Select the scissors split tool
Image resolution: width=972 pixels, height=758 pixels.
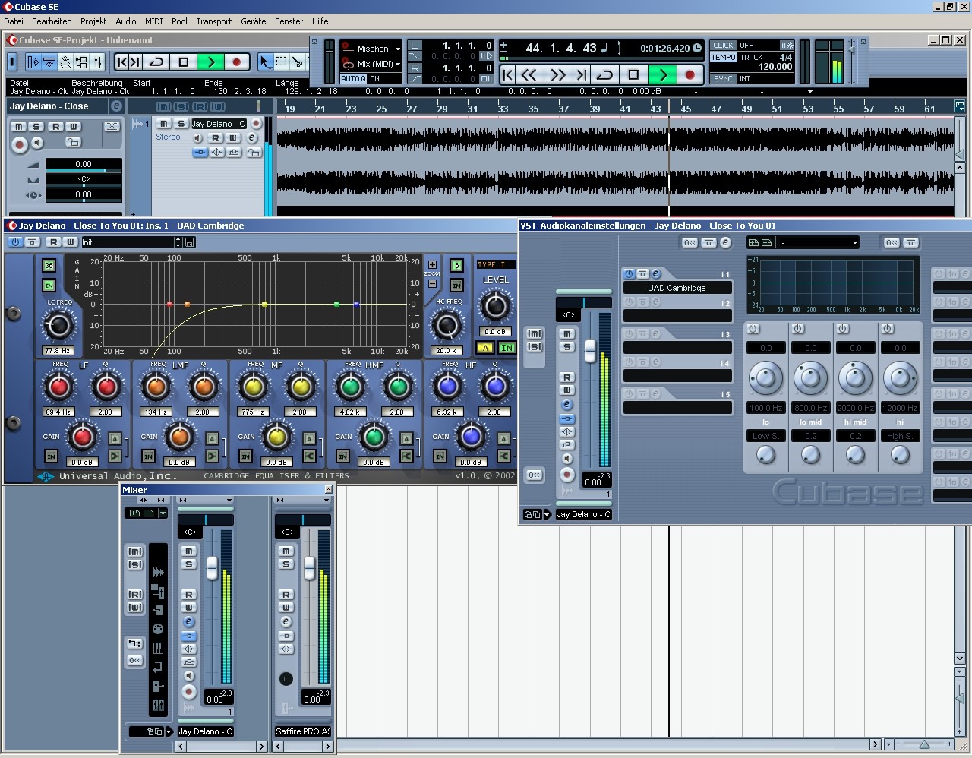click(x=298, y=62)
